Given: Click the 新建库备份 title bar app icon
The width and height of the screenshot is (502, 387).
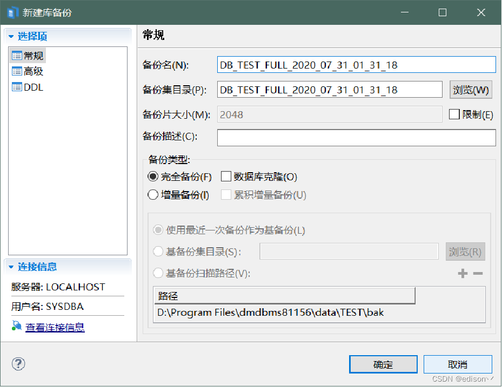Looking at the screenshot, I should [12, 12].
